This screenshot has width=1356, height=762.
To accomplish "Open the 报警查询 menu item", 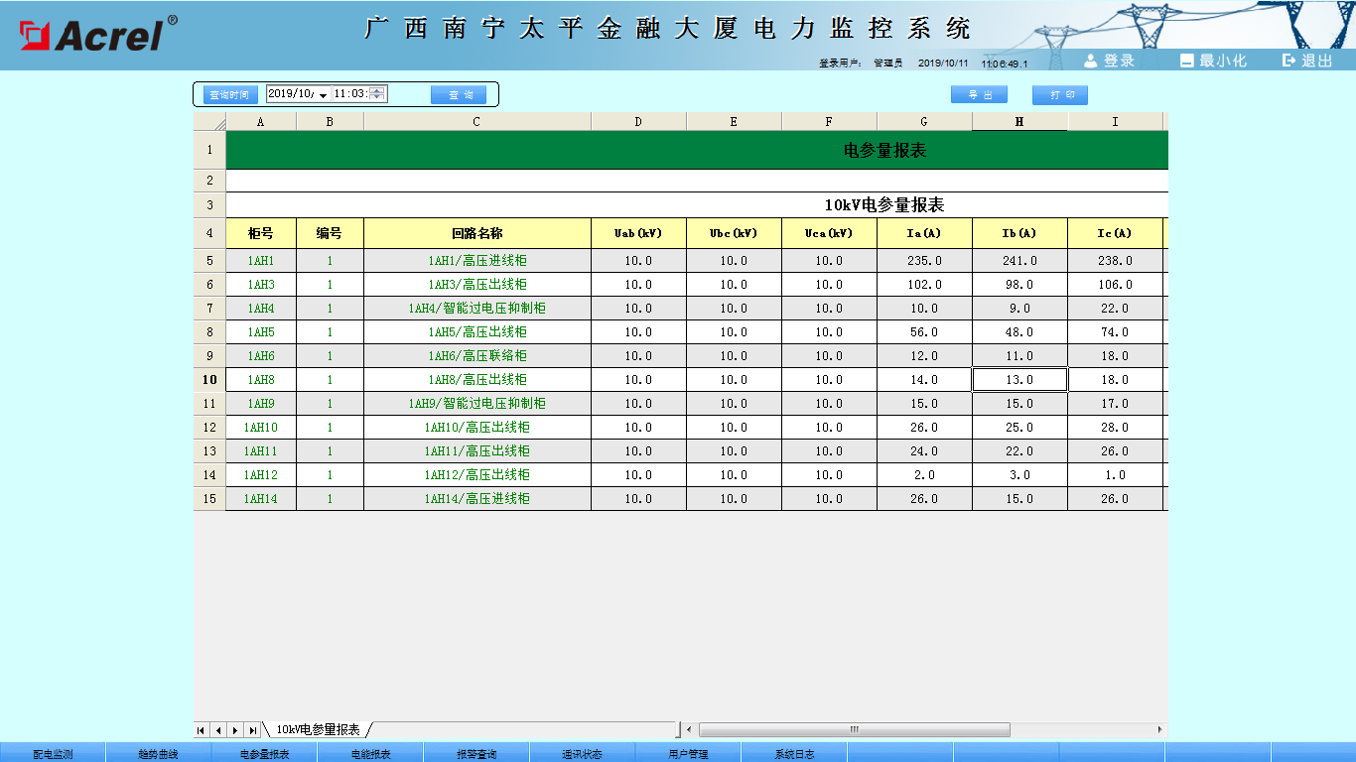I will [x=476, y=754].
